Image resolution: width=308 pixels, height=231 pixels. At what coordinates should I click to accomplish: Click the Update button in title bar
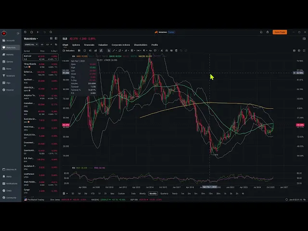171,32
